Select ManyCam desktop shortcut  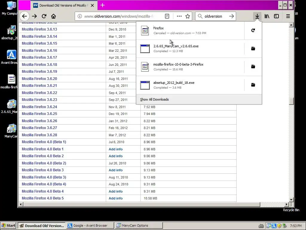click(11, 131)
